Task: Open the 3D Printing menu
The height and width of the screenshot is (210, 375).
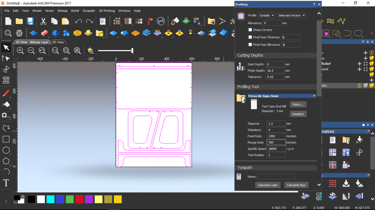Action: (107, 11)
